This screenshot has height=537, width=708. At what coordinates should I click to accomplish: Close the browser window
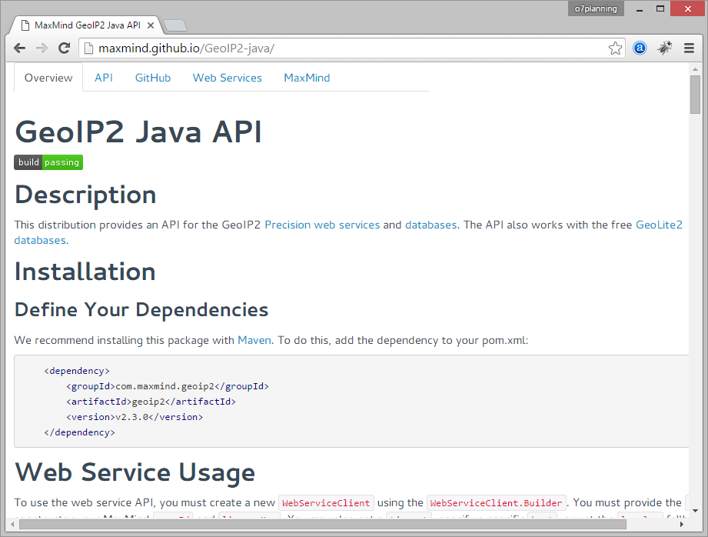[688, 8]
